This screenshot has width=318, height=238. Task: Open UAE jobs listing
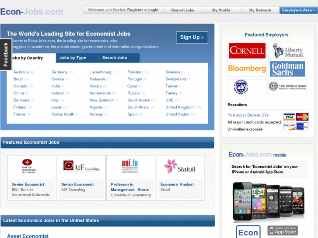(x=169, y=100)
